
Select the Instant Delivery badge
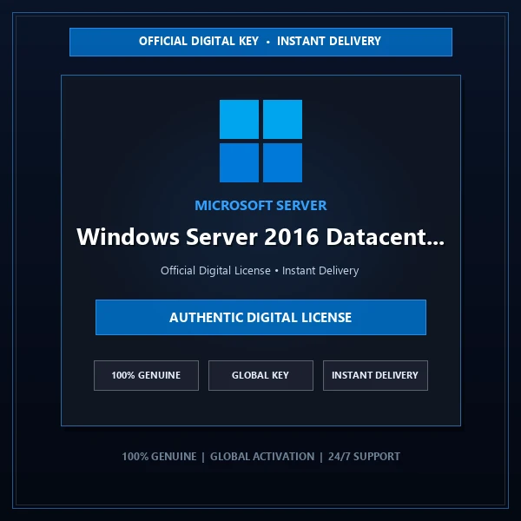coord(375,375)
